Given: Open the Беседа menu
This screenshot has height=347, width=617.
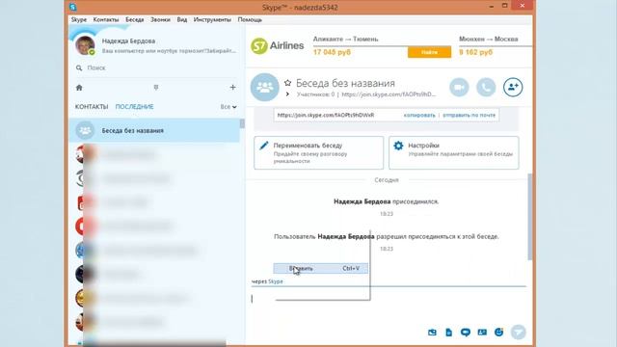Looking at the screenshot, I should [x=135, y=19].
